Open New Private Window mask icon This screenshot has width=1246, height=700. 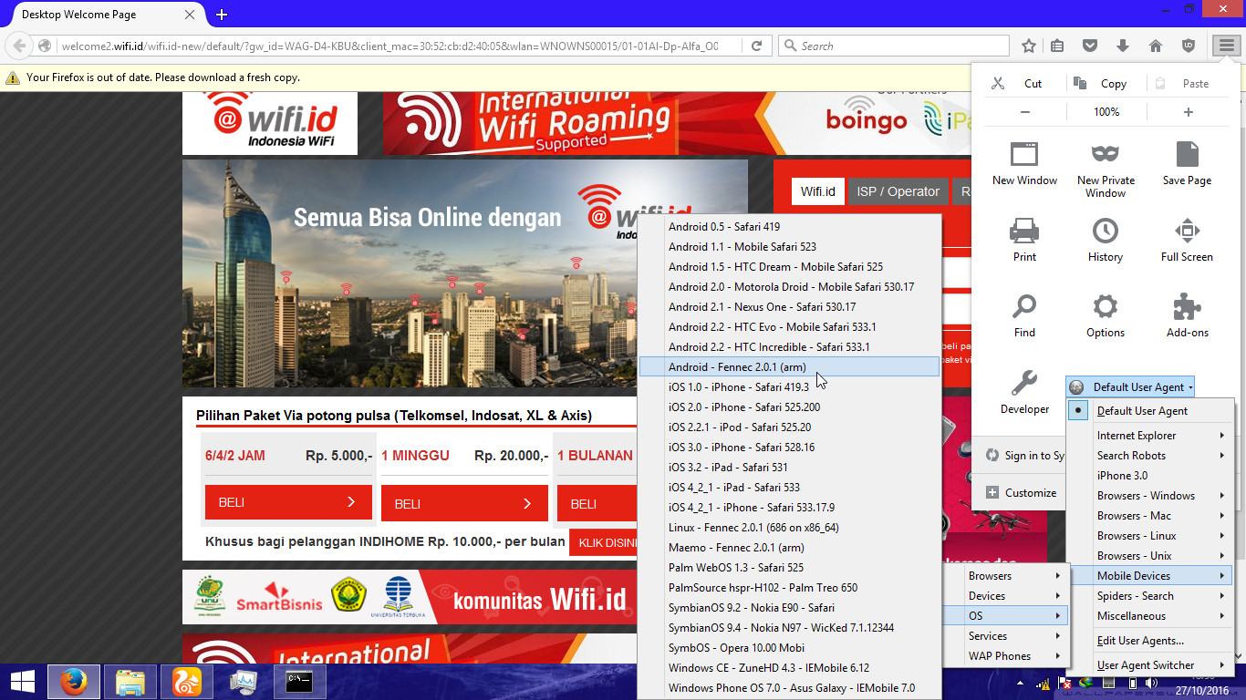tap(1106, 170)
